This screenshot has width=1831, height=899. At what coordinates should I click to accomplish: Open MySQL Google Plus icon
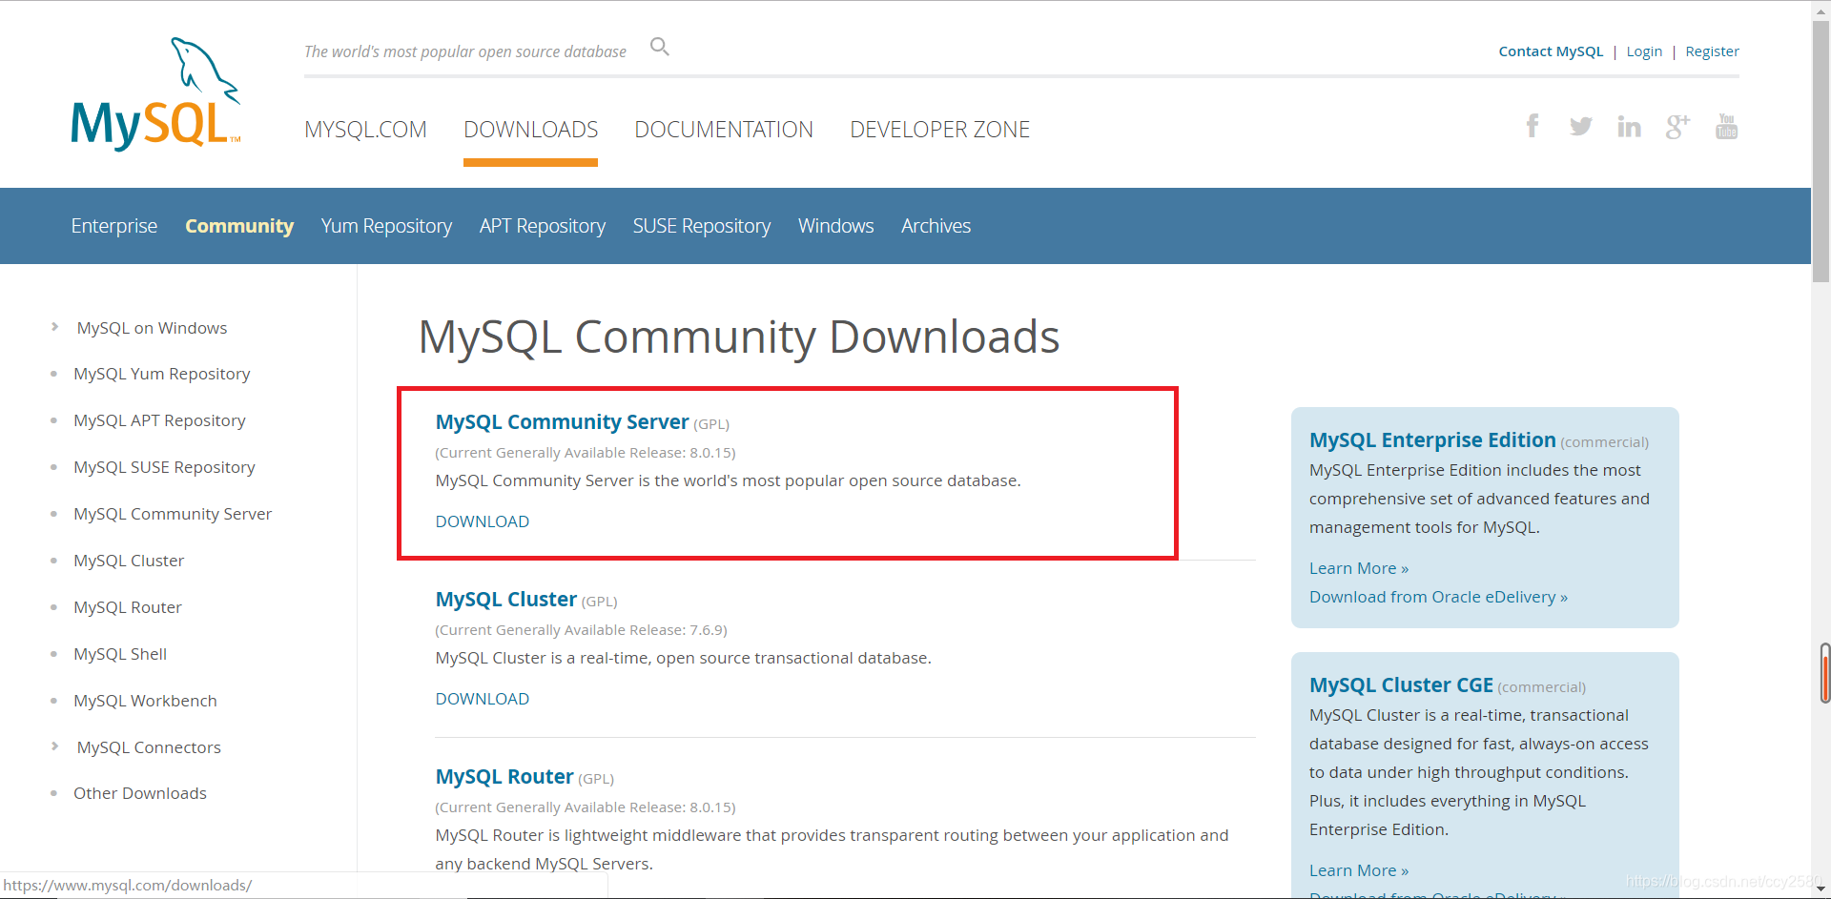click(x=1678, y=126)
